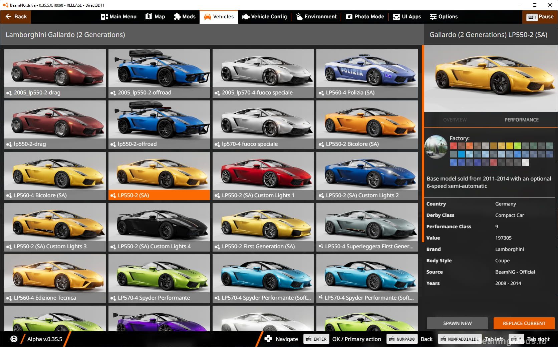
Task: Open the Map icon in the top bar
Action: tap(149, 17)
